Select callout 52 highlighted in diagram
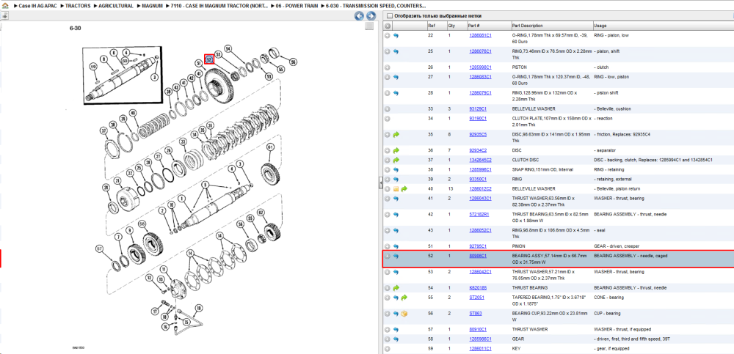Screen dimensions: 734x354 (209, 59)
